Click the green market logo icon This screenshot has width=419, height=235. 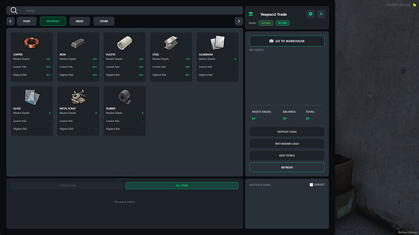click(x=251, y=14)
